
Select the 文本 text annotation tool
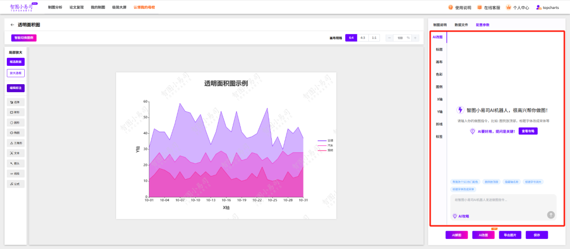pos(16,153)
